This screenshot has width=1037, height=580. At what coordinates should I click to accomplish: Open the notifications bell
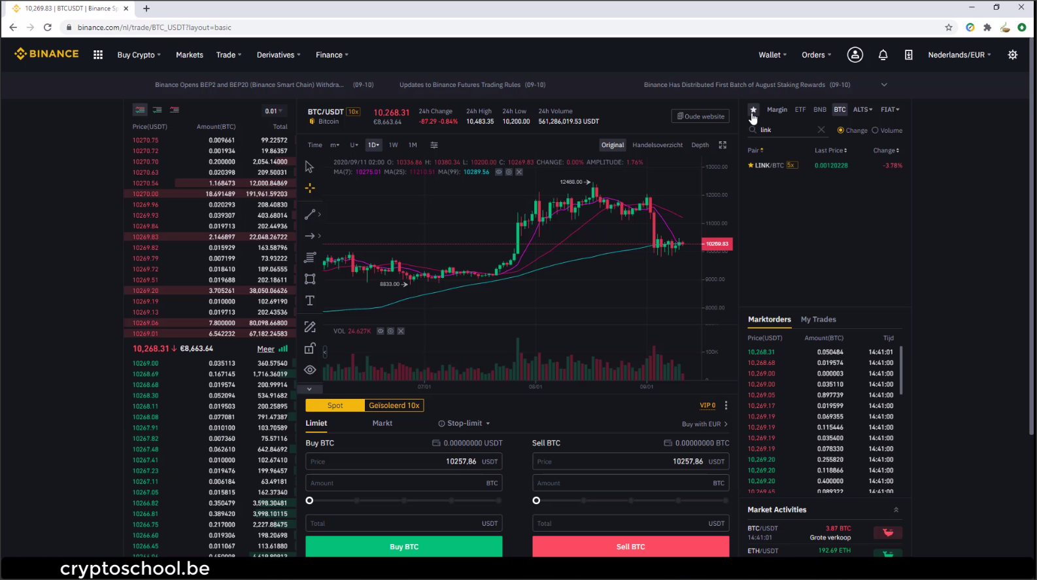point(883,55)
